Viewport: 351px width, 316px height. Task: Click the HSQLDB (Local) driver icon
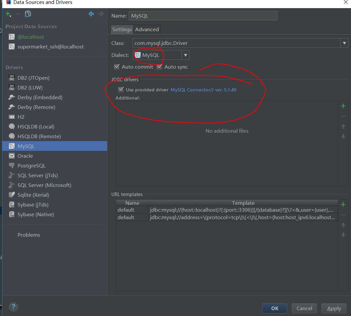tap(12, 126)
